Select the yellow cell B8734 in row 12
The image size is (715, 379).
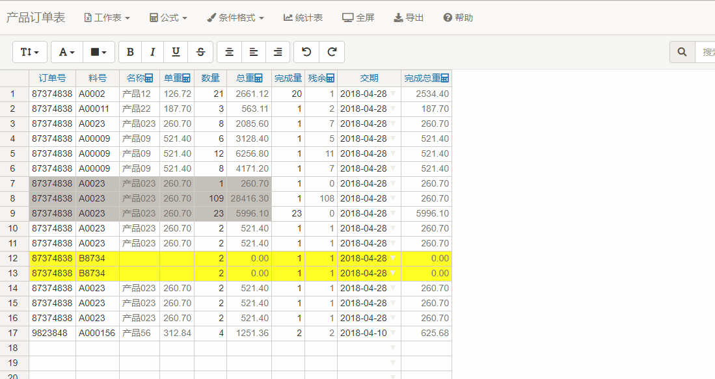(98, 259)
